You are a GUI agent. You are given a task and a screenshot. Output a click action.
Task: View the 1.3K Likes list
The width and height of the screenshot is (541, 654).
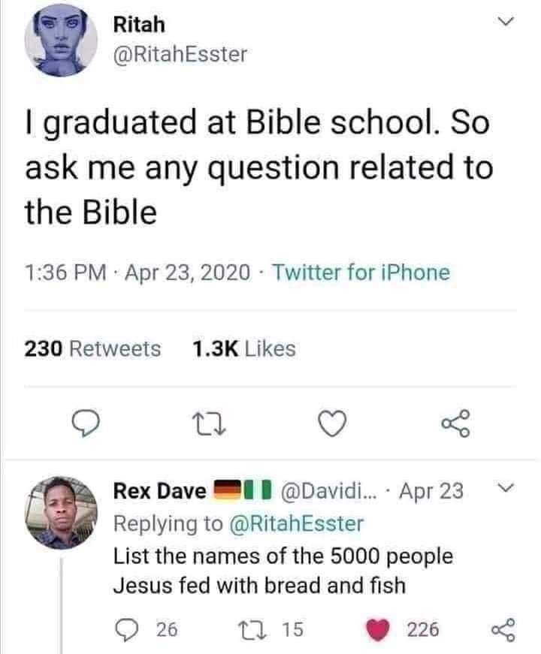coord(244,348)
